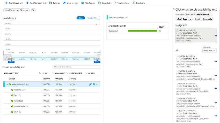Refresh the availability view
This screenshot has width=220, height=123.
click(55, 3)
